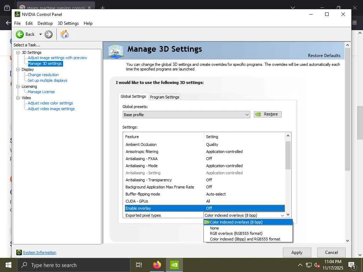
Task: Open Adjust video color settings
Action: (x=50, y=103)
